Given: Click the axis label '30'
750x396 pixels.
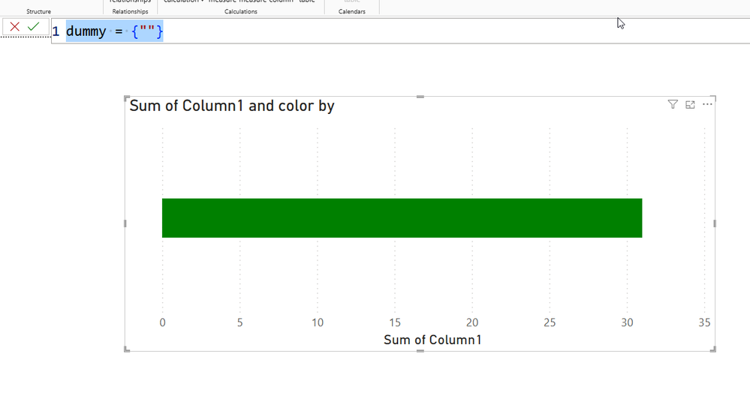Looking at the screenshot, I should coord(627,322).
